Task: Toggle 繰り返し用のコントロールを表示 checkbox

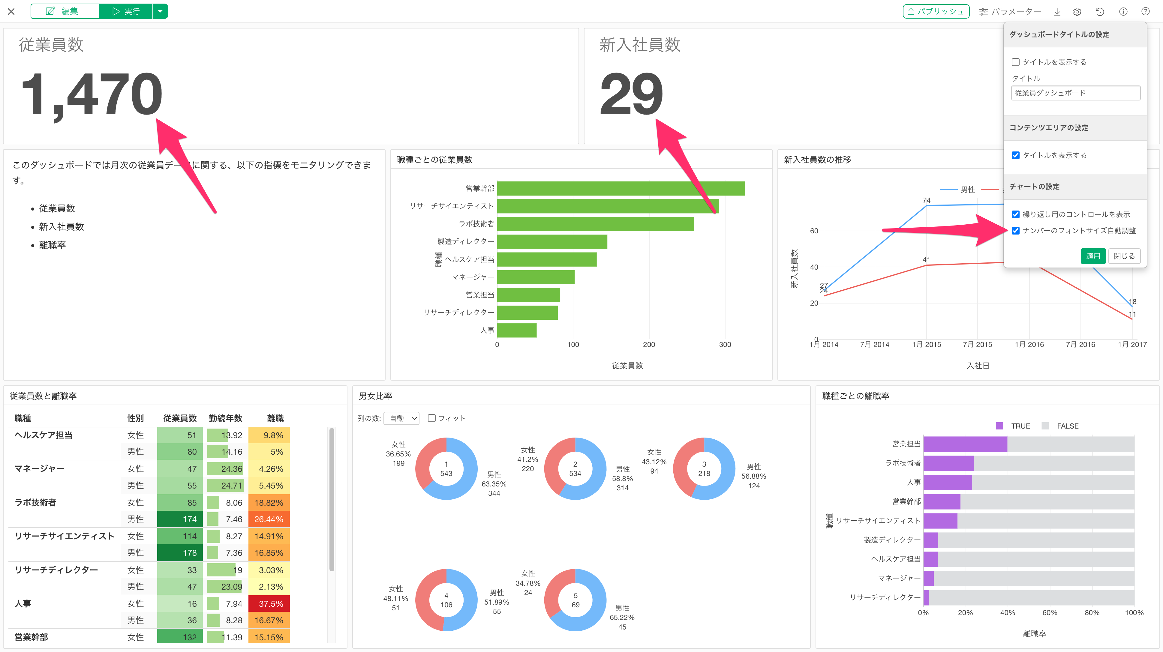Action: click(x=1015, y=214)
